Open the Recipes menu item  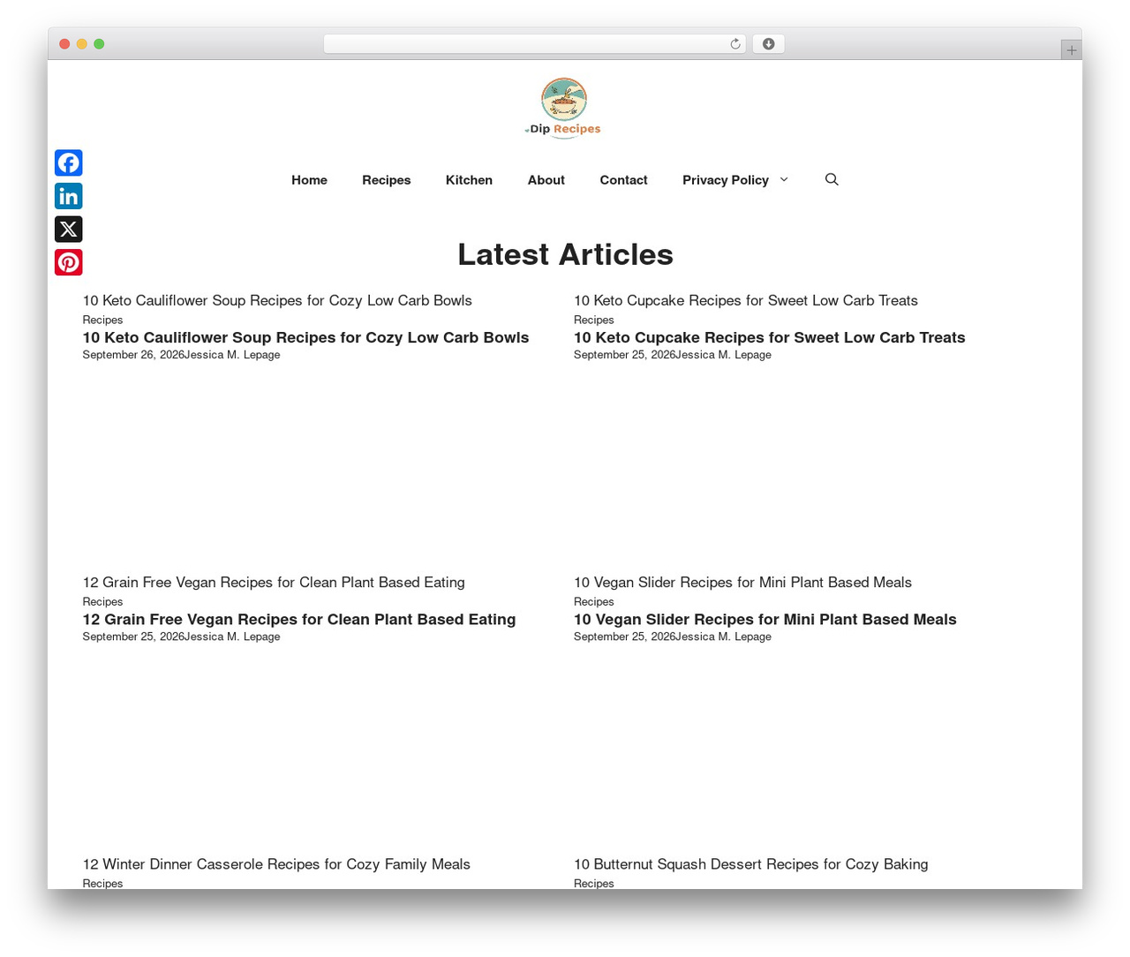(x=387, y=180)
